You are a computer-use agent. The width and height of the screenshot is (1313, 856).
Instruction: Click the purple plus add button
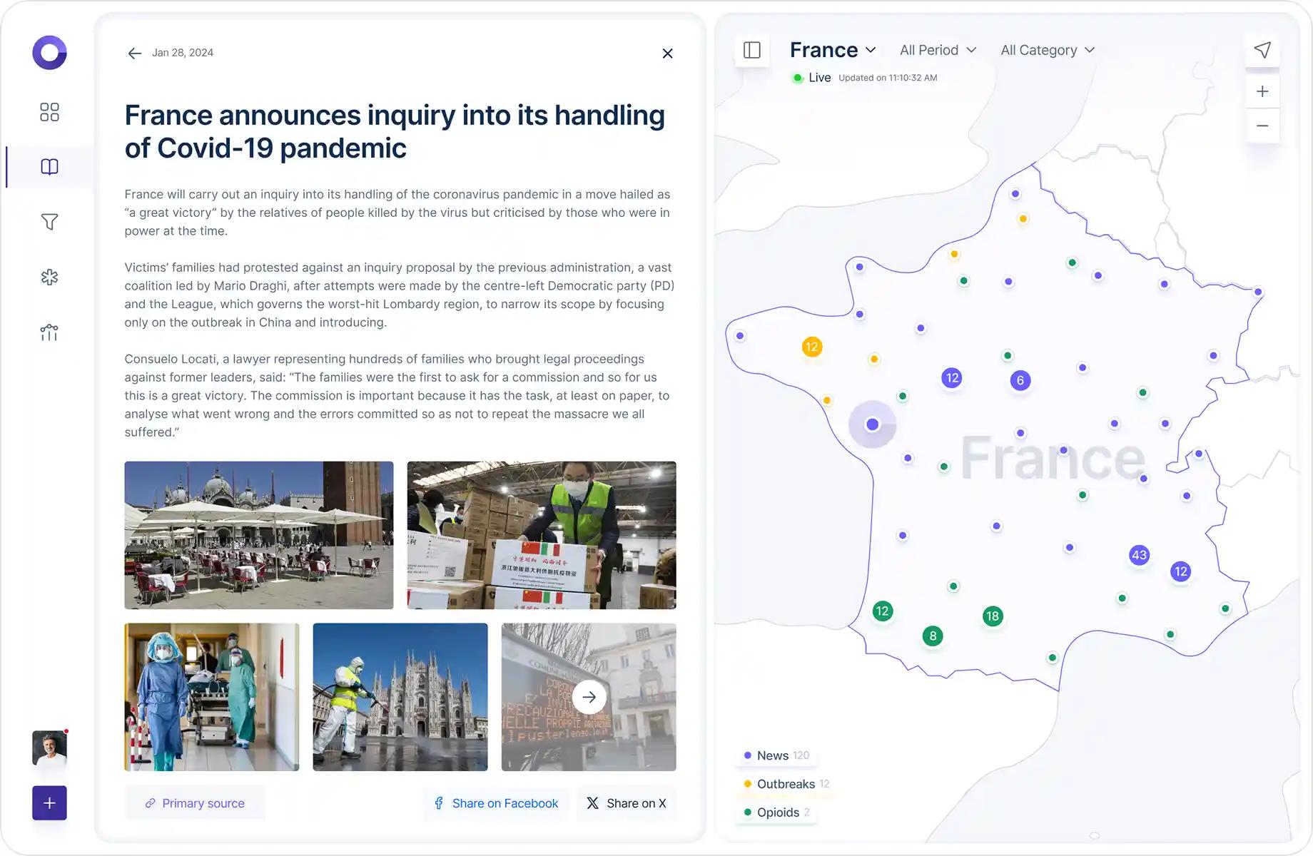point(49,803)
